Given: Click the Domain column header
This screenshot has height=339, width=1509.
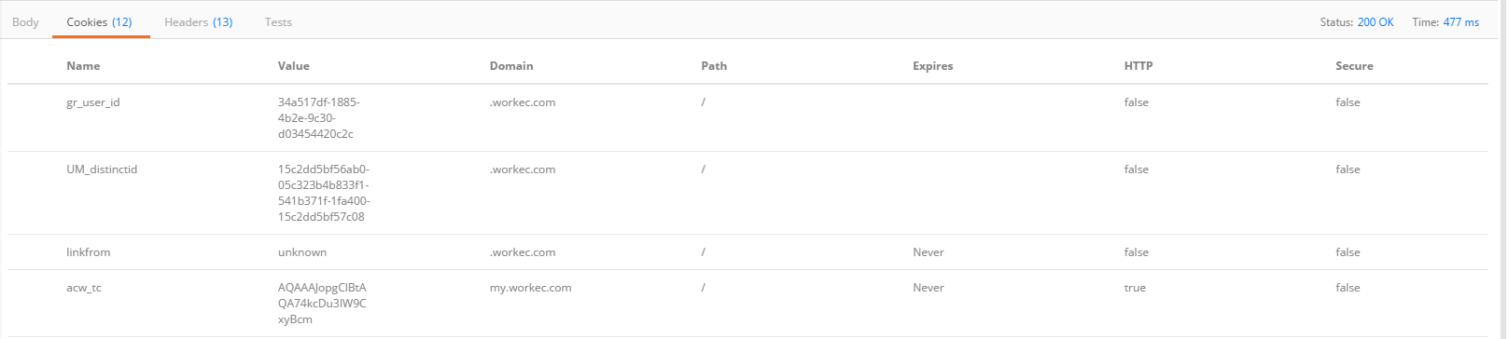Looking at the screenshot, I should (511, 66).
